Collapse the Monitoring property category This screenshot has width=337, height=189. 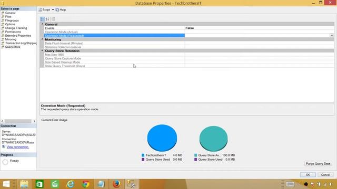[x=42, y=39]
